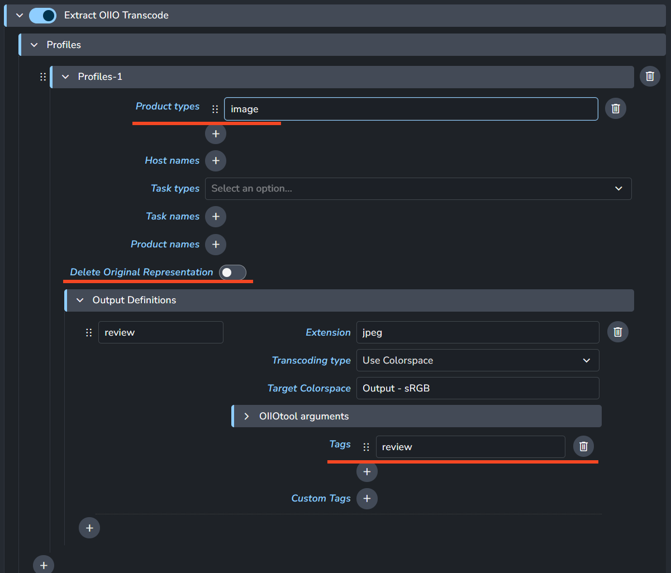Click the drag handle beside Profiles-1
Screen dimensions: 671x573
pyautogui.click(x=43, y=77)
